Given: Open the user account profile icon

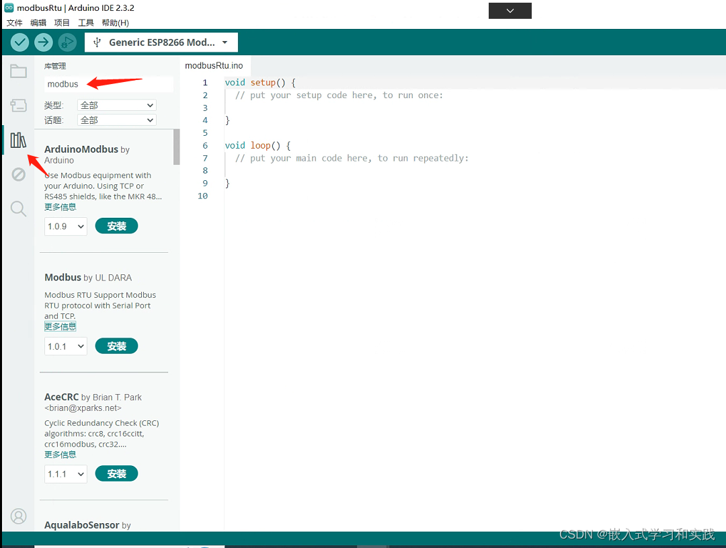Looking at the screenshot, I should click(19, 516).
